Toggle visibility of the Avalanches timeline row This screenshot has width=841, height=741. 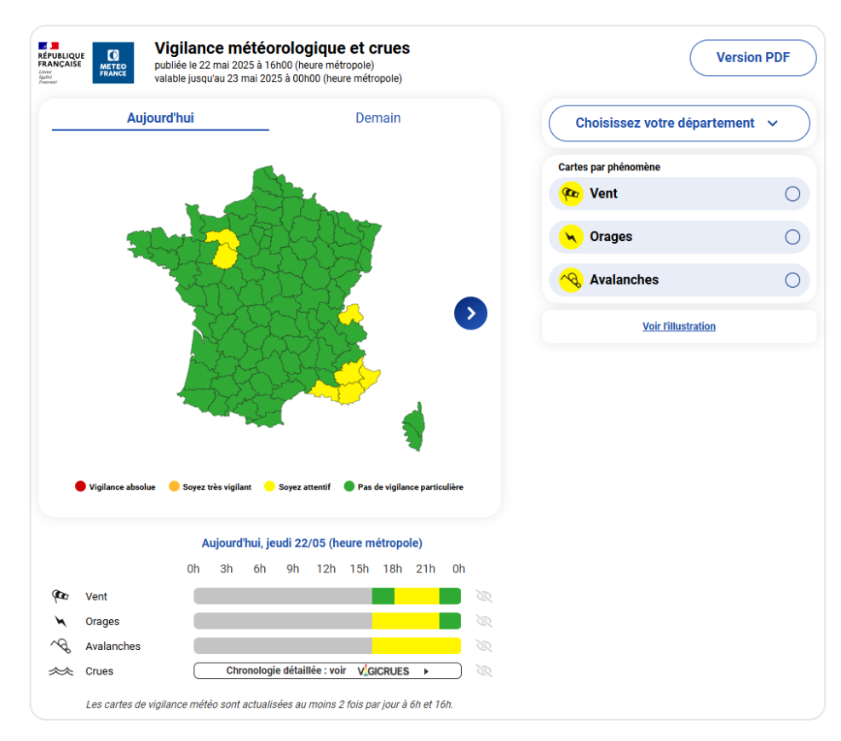(x=484, y=646)
